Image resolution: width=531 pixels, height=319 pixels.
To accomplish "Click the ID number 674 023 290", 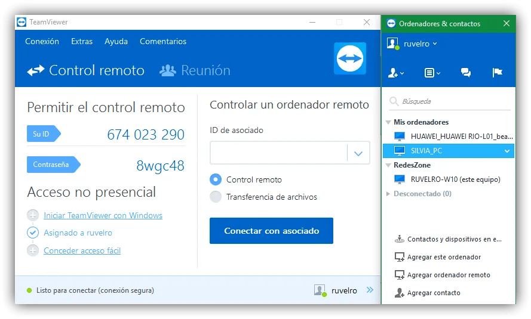I will (x=146, y=135).
